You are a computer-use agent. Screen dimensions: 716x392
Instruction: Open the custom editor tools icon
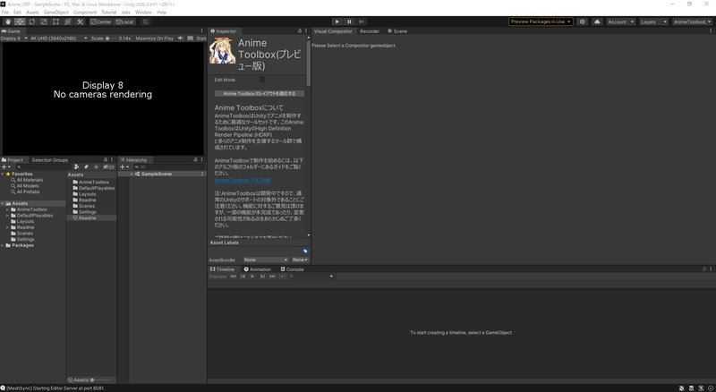click(x=80, y=22)
